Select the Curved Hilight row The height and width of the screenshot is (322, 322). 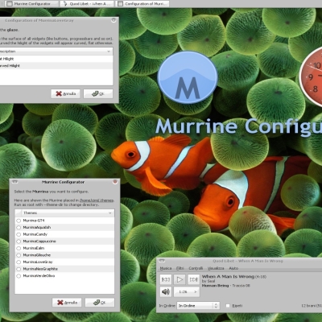point(56,66)
